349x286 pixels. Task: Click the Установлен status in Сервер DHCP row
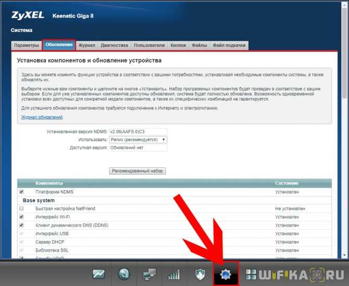[287, 242]
